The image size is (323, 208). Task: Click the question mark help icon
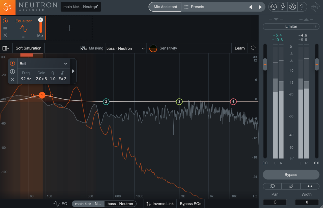(302, 7)
